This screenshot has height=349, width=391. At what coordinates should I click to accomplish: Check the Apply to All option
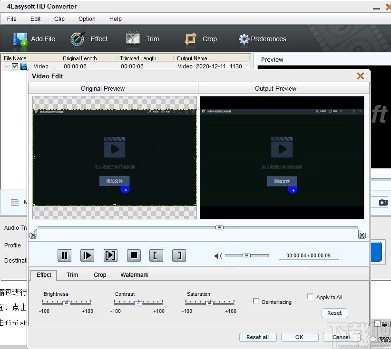(x=310, y=297)
